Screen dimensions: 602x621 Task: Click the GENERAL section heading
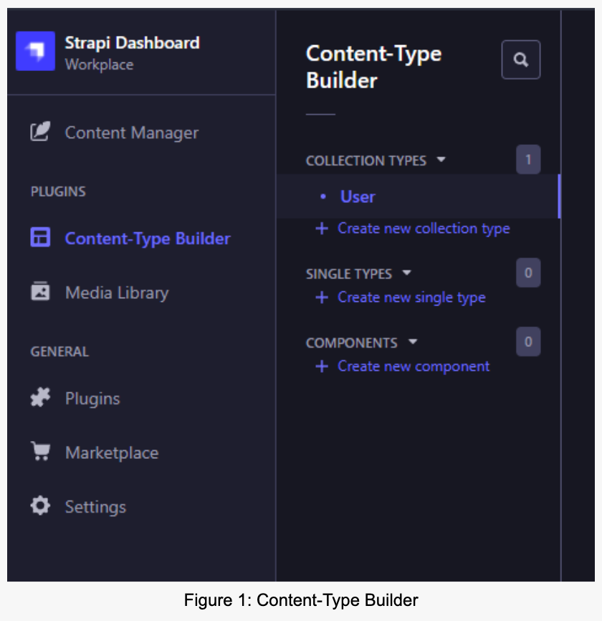click(59, 351)
